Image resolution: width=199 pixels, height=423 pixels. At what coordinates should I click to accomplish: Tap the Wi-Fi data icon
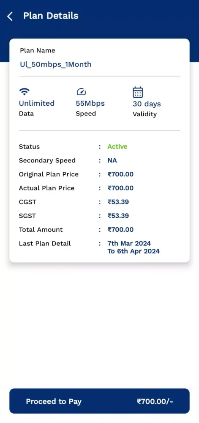click(25, 92)
